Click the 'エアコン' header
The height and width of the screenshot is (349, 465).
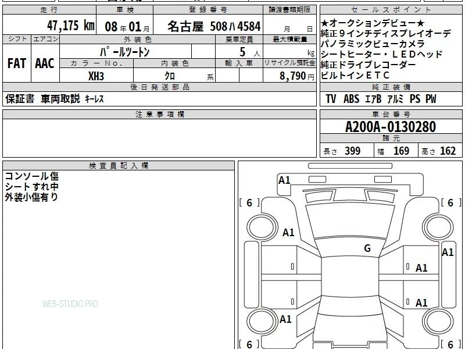pos(46,39)
